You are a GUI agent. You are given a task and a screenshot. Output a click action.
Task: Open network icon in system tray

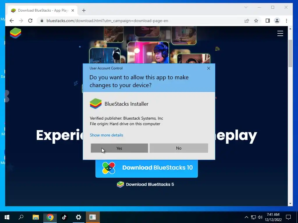click(x=253, y=217)
